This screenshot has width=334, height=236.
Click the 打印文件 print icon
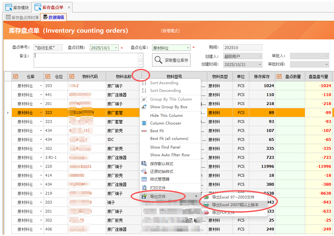click(x=144, y=186)
